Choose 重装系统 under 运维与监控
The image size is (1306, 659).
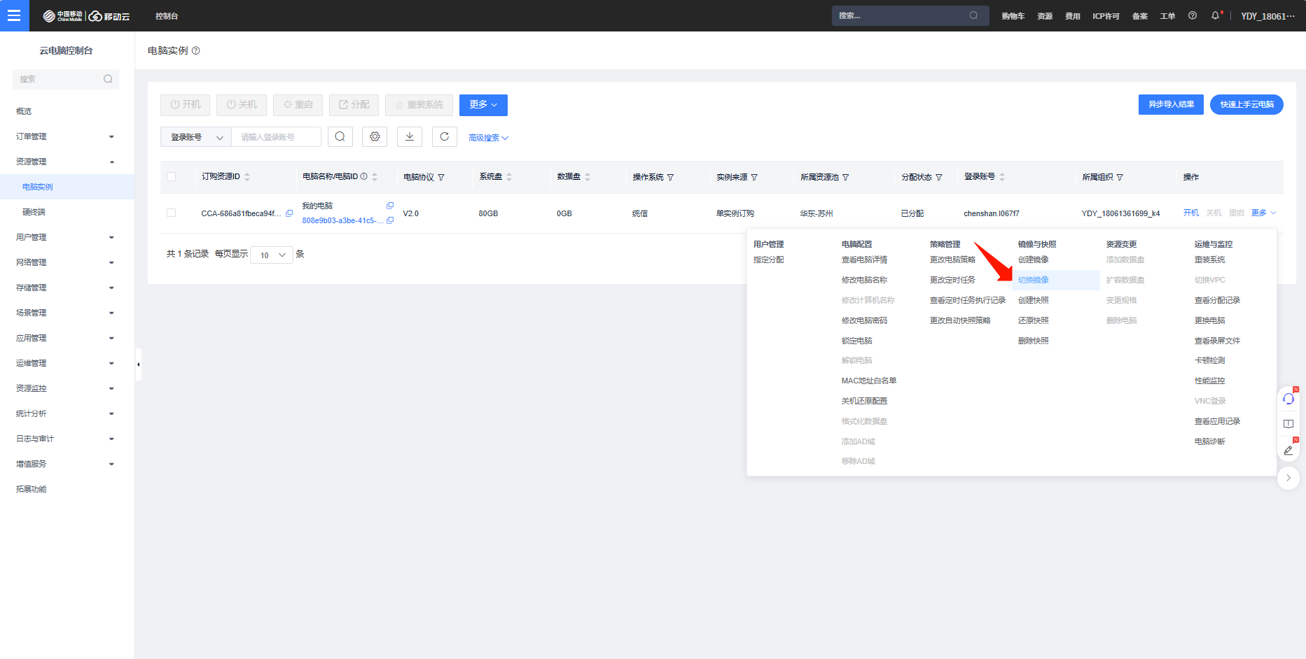tap(1210, 260)
